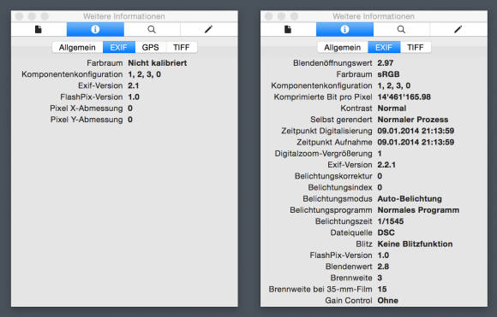Click Komponentenkonfiguration label in left window
This screenshot has height=317, width=497.
[x=72, y=74]
